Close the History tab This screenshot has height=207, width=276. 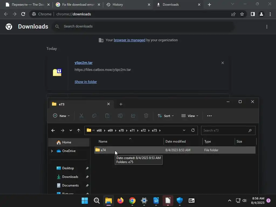pos(149,5)
